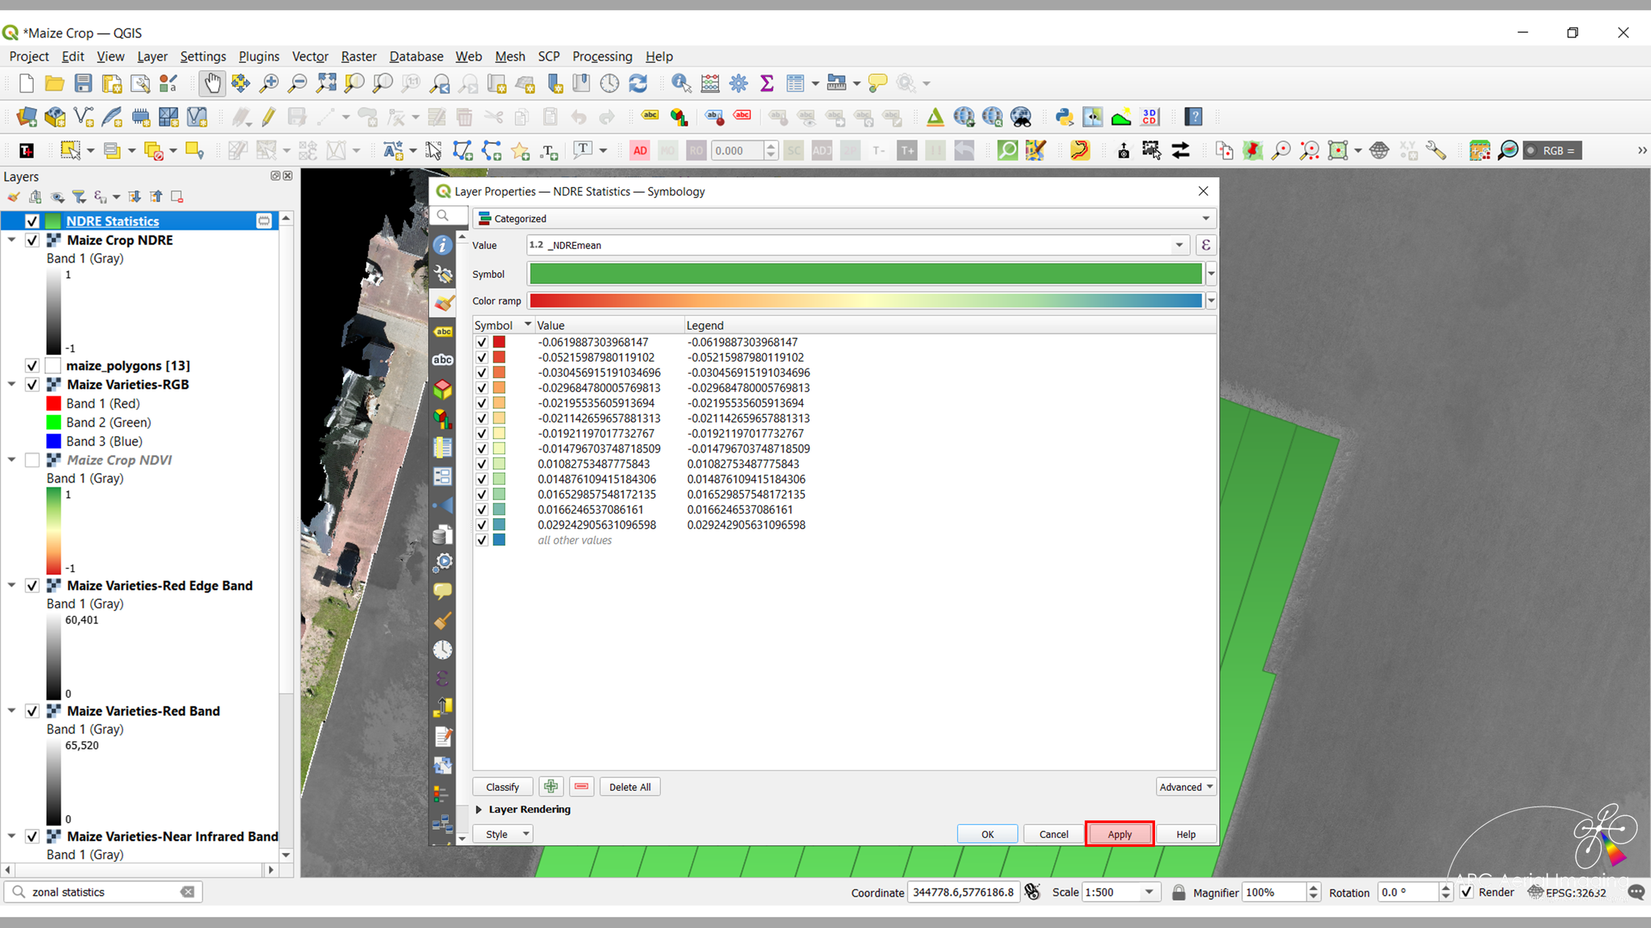Open the Statistical Summary sigma icon

[767, 83]
